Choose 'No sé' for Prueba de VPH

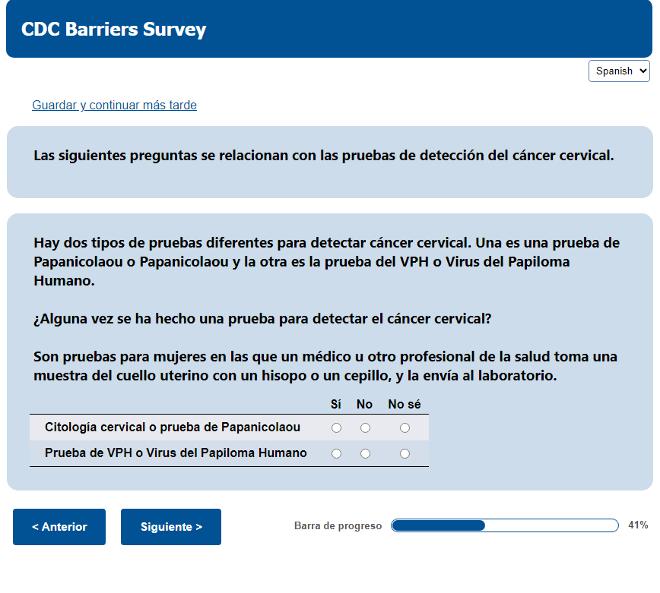[x=405, y=454]
